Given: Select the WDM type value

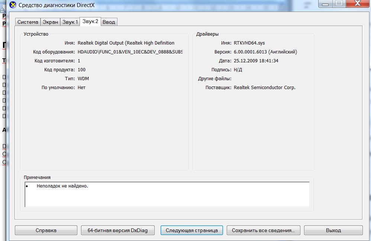Looking at the screenshot, I should (x=83, y=79).
